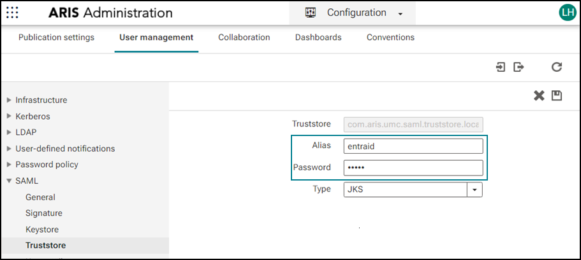The height and width of the screenshot is (260, 581).
Task: Collapse the SAML tree node
Action: (10, 181)
